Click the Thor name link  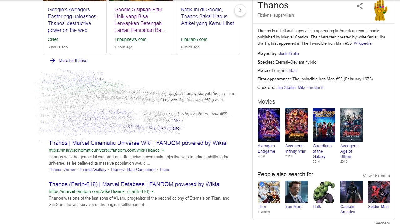coord(262,207)
